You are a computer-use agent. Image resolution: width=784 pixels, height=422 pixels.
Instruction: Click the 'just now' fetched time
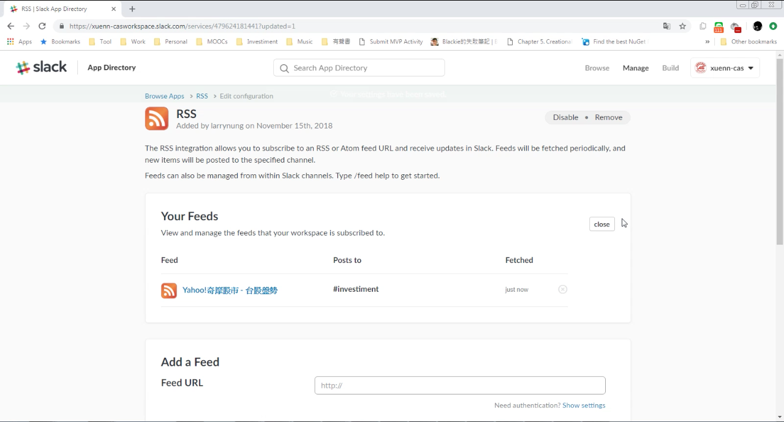coord(516,290)
